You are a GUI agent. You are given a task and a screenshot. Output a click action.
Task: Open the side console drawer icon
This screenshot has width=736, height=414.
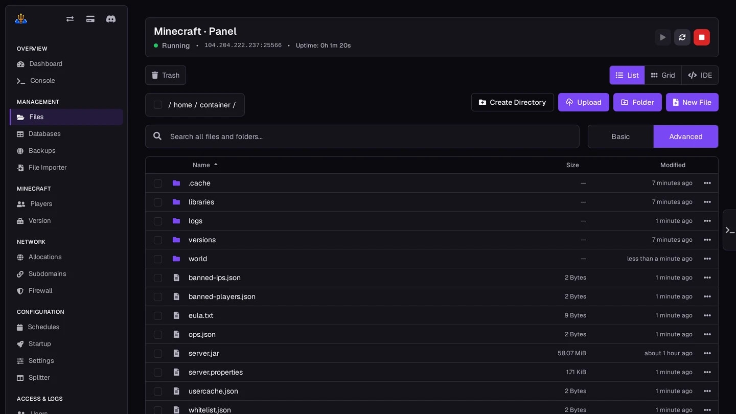(730, 230)
